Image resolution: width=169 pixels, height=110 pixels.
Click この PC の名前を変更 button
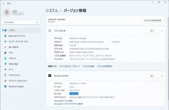152,20
